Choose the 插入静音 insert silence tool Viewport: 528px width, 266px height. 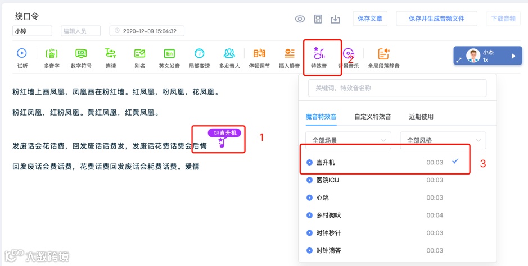pyautogui.click(x=289, y=58)
